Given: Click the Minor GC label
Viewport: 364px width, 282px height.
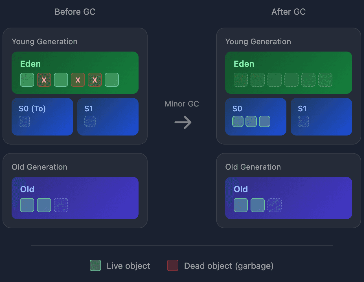Looking at the screenshot, I should (182, 104).
